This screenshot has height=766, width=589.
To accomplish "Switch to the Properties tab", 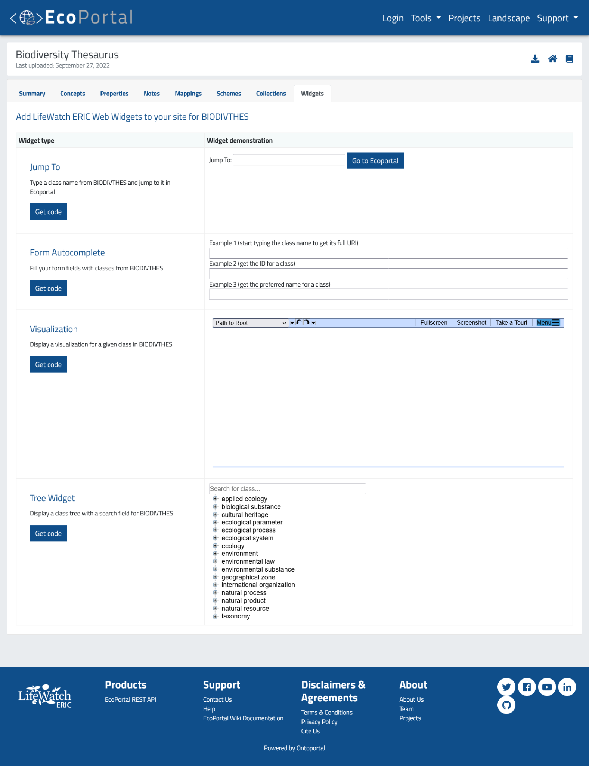I will click(114, 94).
